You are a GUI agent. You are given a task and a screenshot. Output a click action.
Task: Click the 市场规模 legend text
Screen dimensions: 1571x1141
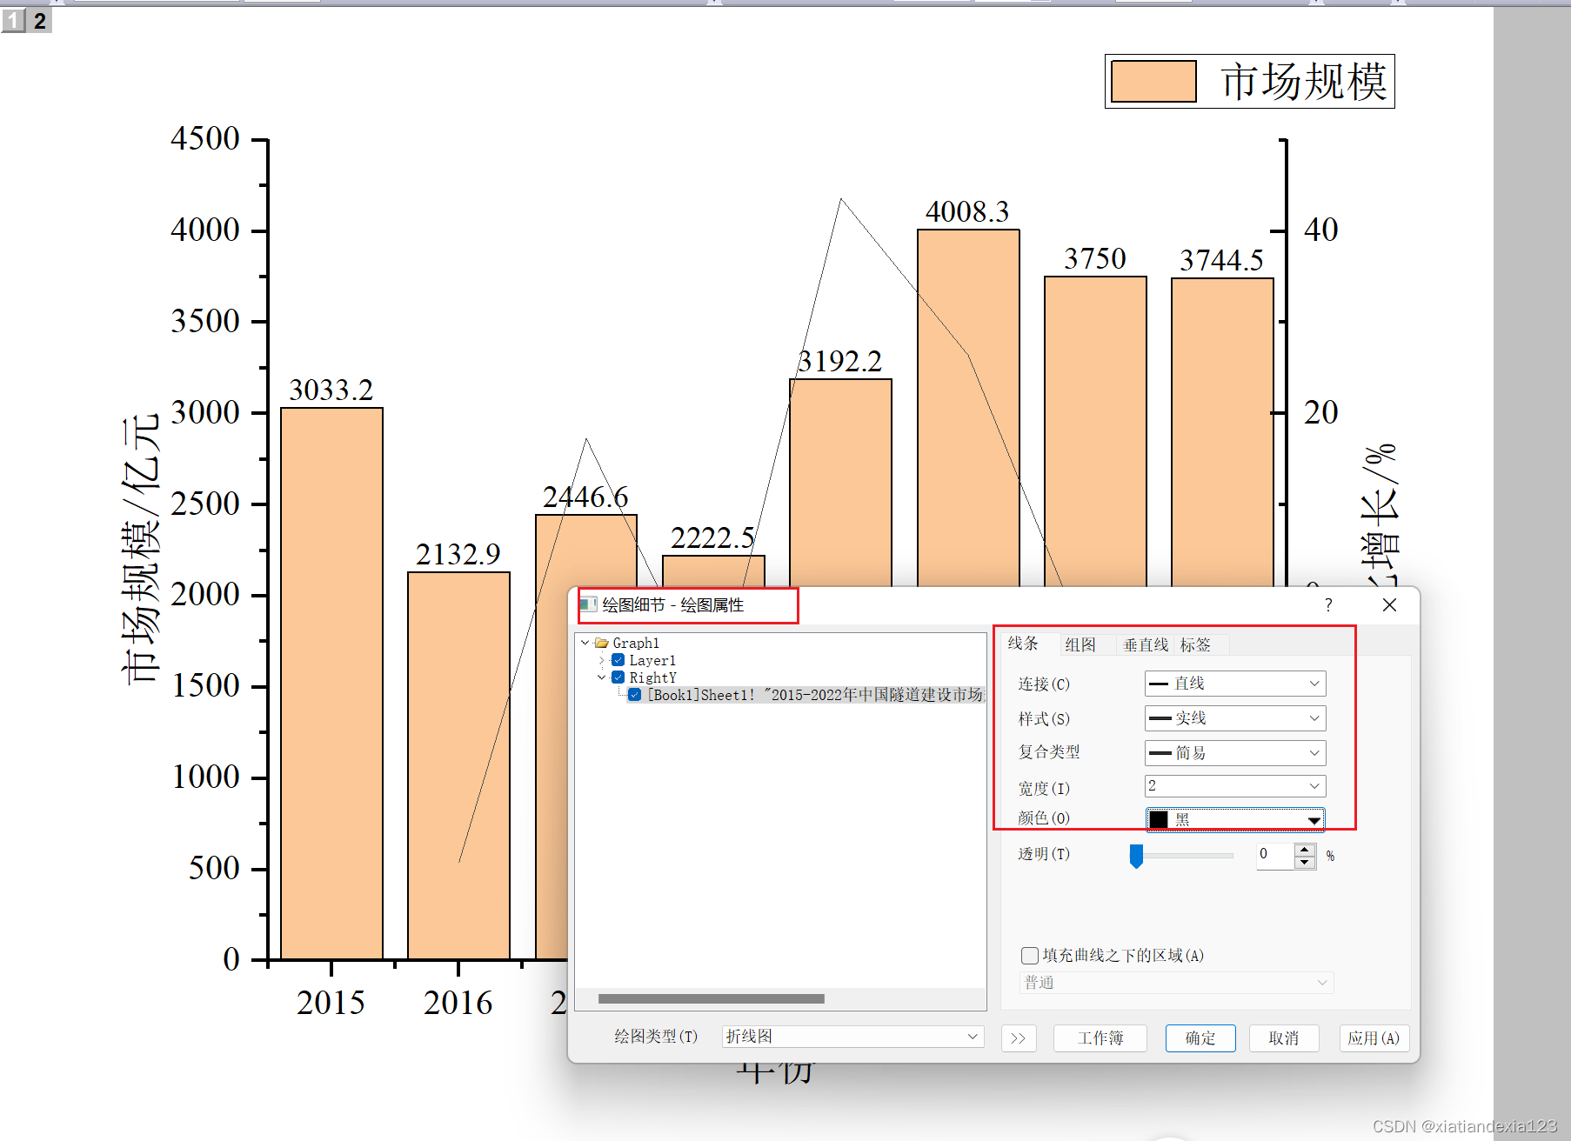(1303, 82)
